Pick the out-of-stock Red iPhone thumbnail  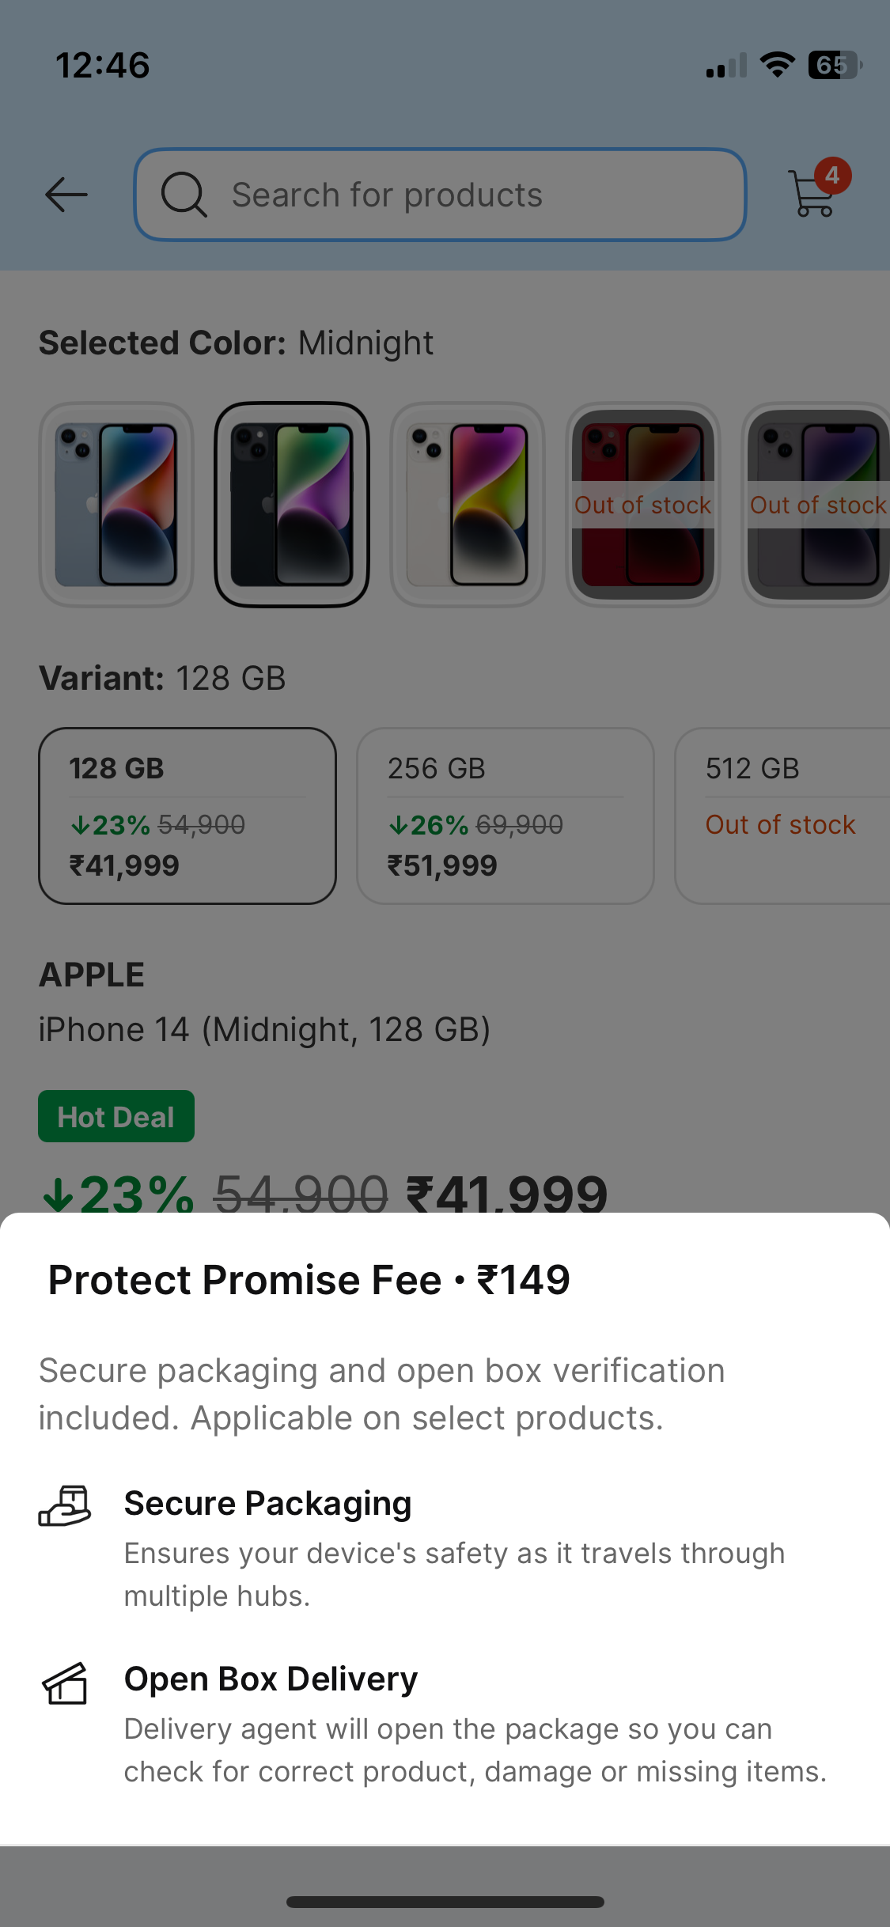[643, 505]
